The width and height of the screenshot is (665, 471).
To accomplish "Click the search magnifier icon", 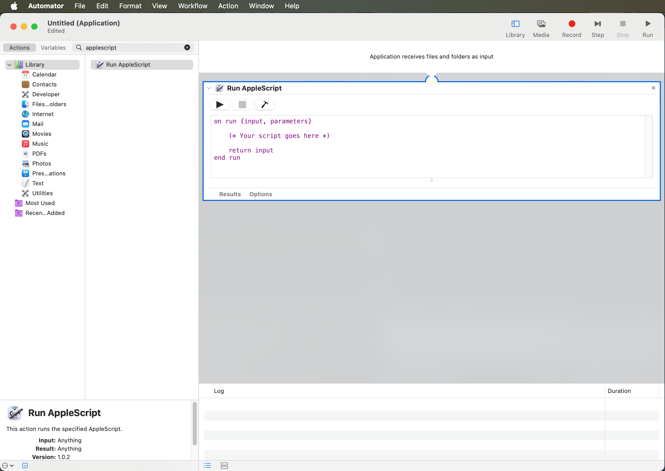I will (x=79, y=47).
